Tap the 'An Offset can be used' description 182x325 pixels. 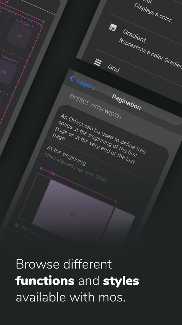99,139
